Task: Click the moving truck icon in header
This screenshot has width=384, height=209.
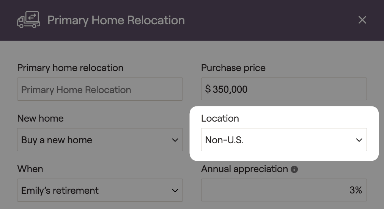Action: (x=28, y=20)
